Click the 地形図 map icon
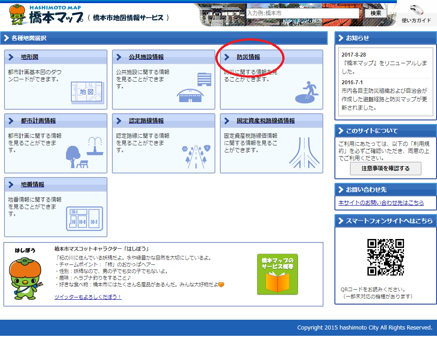437x338 pixels. pos(87,91)
